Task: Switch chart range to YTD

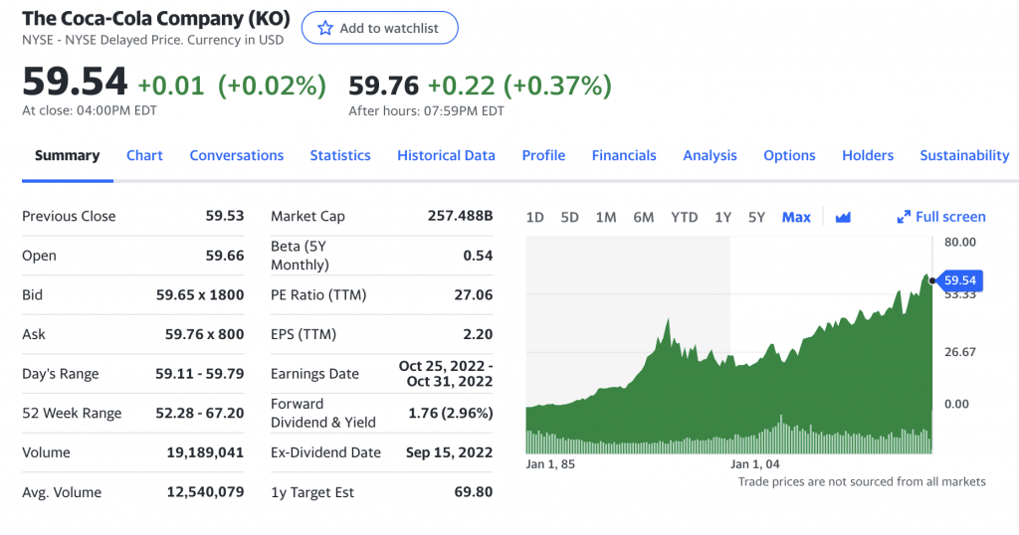Action: tap(684, 217)
